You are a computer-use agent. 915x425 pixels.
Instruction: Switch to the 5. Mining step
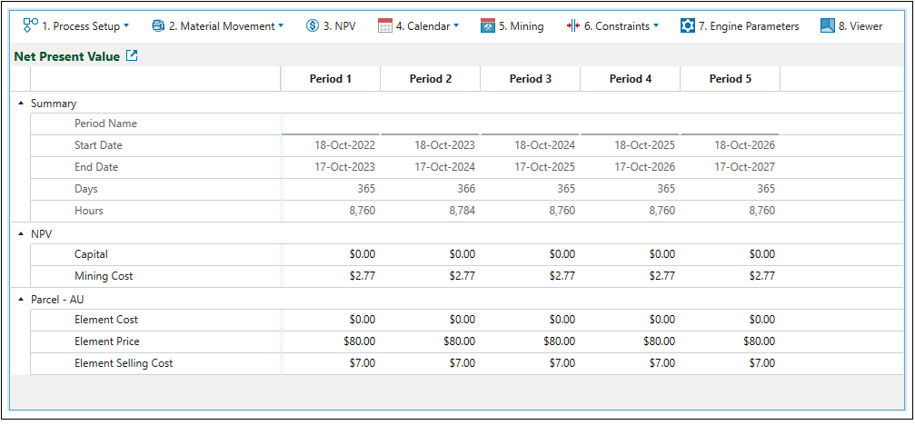click(x=521, y=26)
